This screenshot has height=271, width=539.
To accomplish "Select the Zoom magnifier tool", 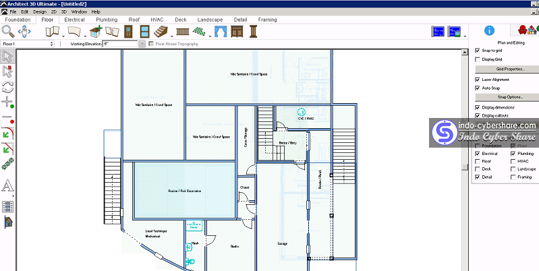I will pyautogui.click(x=8, y=32).
